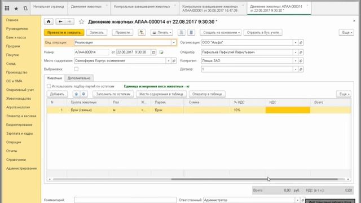Screen dimensions: 361x203
Task: Click Добавить row button
Action: click(57, 94)
